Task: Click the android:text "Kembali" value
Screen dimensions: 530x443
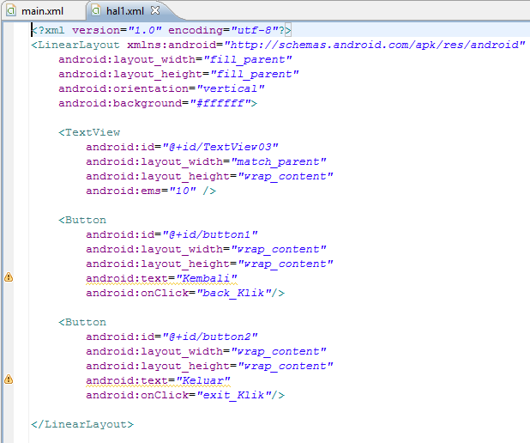Action: (x=207, y=278)
